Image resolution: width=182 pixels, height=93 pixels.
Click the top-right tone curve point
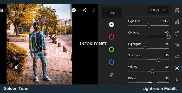coord(63,21)
